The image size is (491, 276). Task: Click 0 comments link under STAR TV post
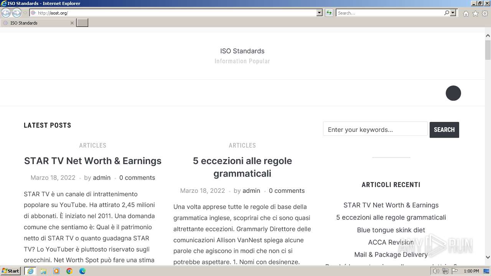(x=137, y=177)
